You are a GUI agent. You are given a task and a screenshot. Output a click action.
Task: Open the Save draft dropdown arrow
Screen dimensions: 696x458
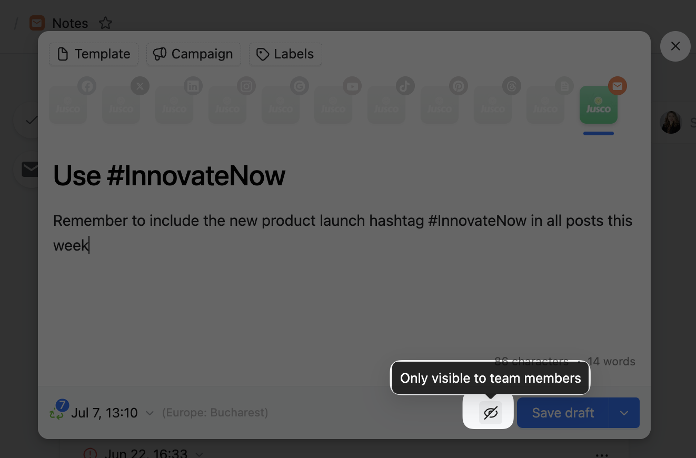point(624,413)
